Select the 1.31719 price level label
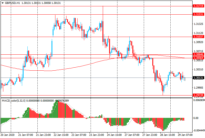This screenshot has width=205, height=138. [198, 6]
